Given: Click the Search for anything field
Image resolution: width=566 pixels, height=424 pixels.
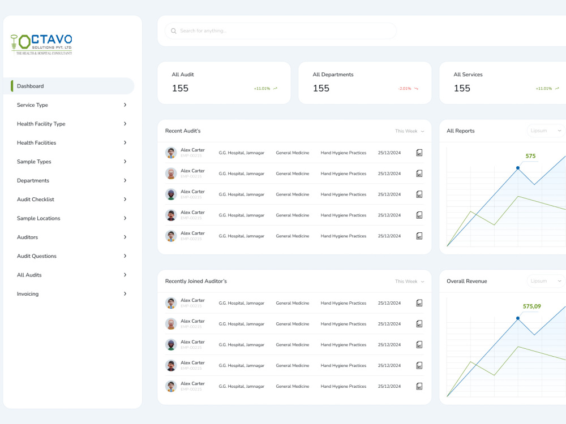Looking at the screenshot, I should pyautogui.click(x=281, y=31).
